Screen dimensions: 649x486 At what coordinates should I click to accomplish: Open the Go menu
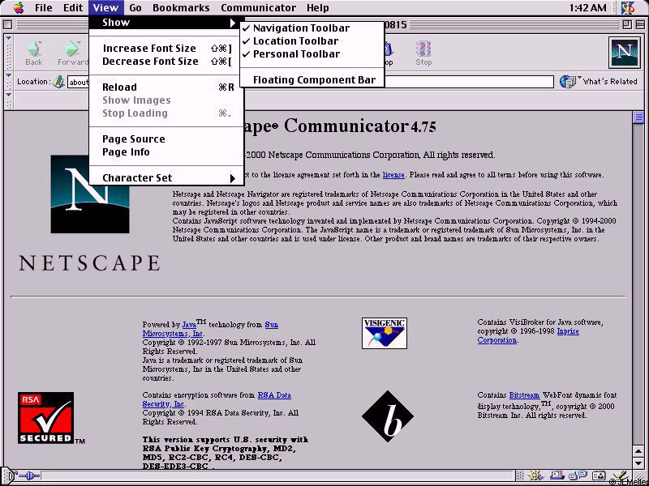(x=135, y=7)
